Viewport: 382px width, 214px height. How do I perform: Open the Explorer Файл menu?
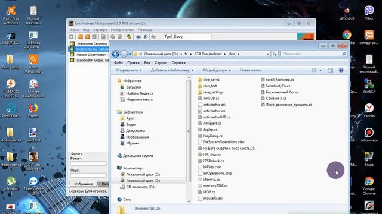click(x=118, y=62)
